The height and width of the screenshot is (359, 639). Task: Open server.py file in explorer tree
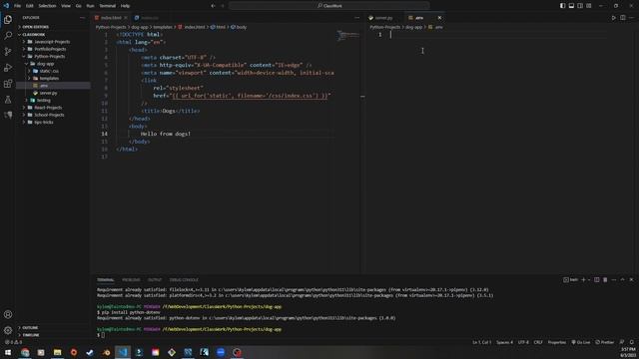(x=48, y=93)
